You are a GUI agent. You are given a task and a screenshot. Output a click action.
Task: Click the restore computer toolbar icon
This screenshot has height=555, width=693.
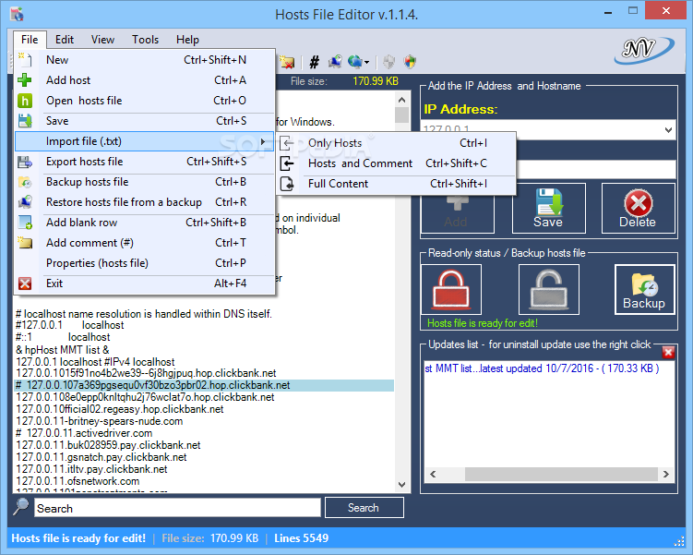pyautogui.click(x=336, y=62)
